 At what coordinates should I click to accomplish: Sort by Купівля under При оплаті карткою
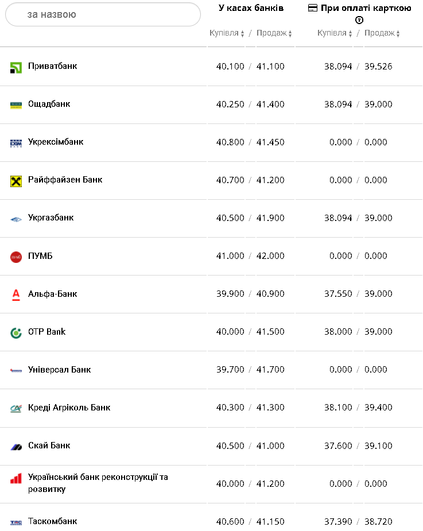[x=335, y=33]
